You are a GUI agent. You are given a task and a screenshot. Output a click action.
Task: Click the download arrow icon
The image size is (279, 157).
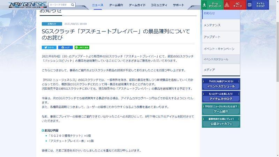point(204,5)
